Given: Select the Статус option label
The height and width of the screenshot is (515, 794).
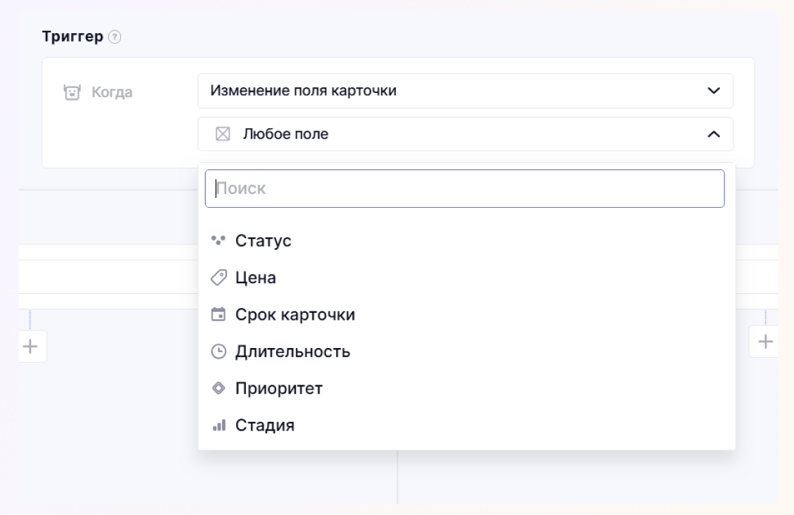Looking at the screenshot, I should click(x=263, y=241).
